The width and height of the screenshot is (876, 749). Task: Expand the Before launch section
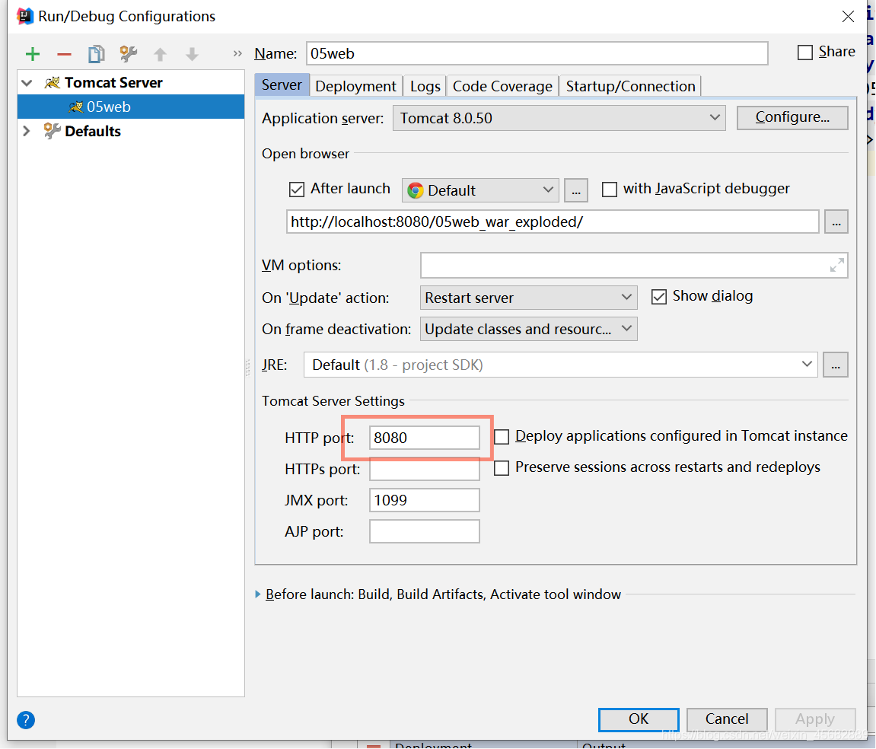coord(257,594)
